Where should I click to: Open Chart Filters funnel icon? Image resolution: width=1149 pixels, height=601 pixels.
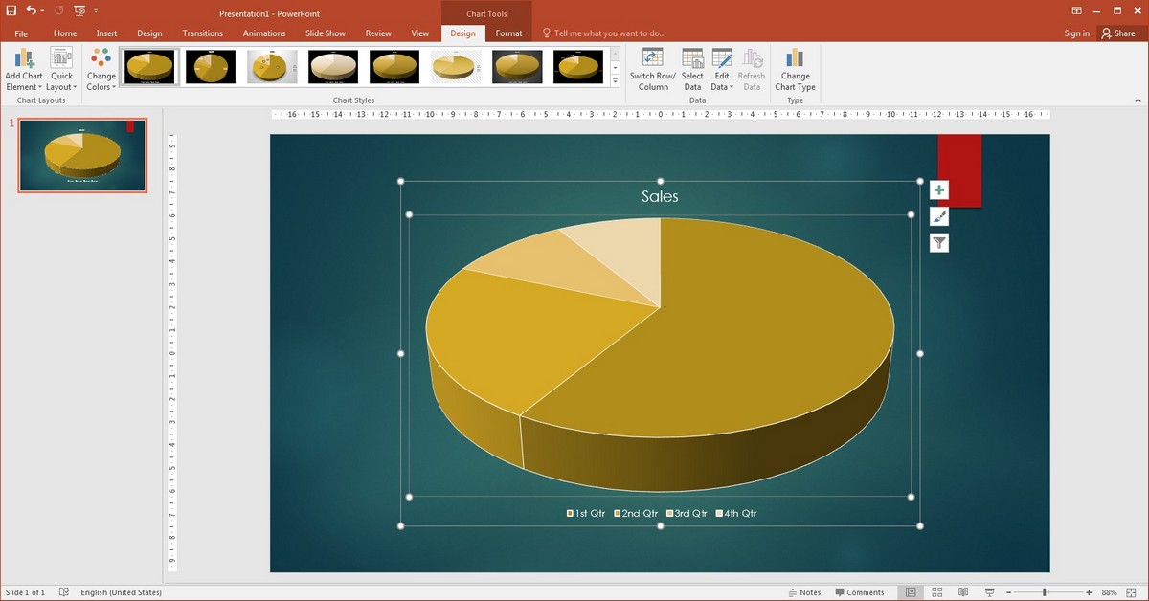click(x=938, y=242)
